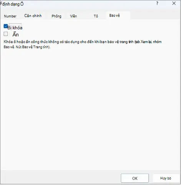Close the Định dạng Ô dialog

tap(174, 3)
